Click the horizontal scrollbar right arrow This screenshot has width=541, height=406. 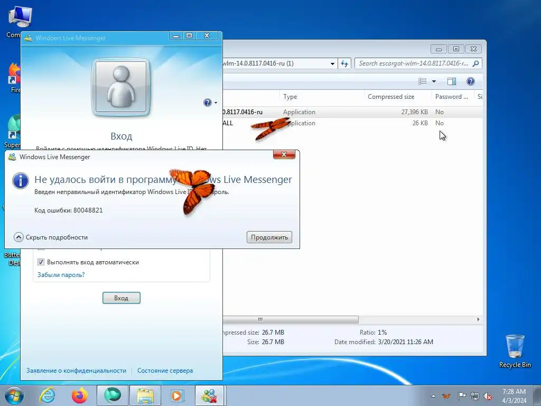click(x=478, y=319)
